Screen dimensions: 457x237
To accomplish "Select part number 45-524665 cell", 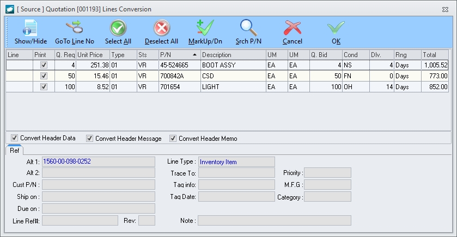I will pyautogui.click(x=180, y=65).
